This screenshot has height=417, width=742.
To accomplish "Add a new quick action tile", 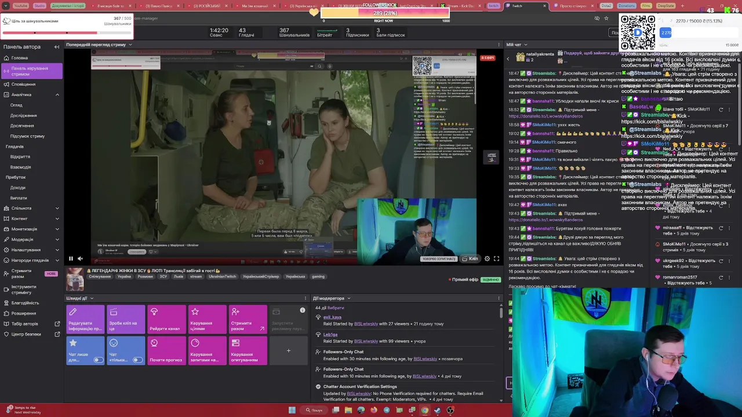I will 288,350.
